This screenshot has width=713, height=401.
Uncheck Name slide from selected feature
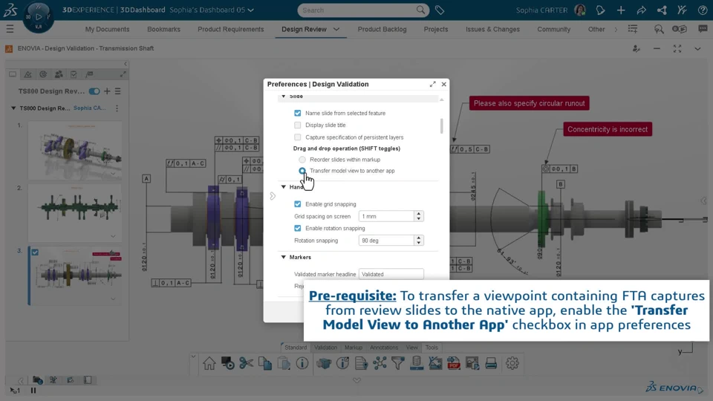point(297,113)
